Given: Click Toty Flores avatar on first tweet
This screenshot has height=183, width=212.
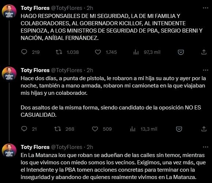Looking at the screenshot, I should 9,12.
